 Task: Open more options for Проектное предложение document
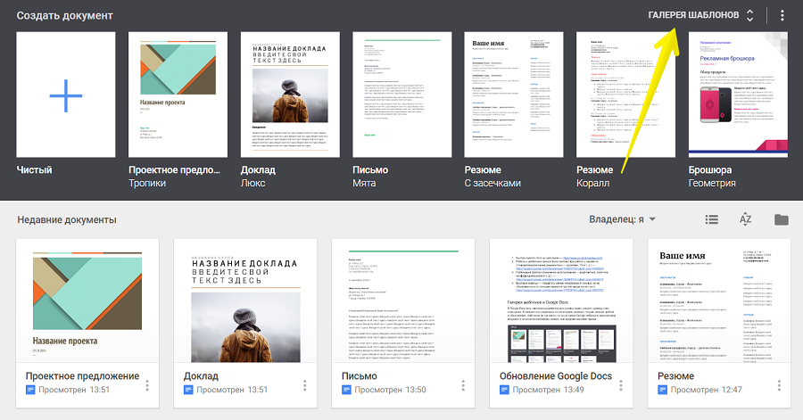pos(146,385)
